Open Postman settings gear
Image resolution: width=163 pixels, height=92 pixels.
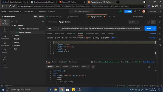(135, 11)
